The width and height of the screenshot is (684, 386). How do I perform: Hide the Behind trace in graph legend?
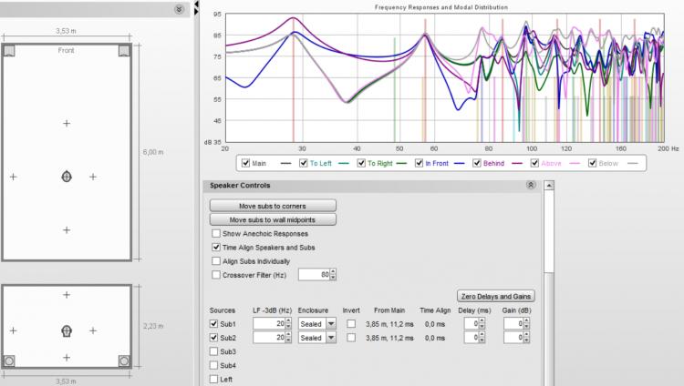pyautogui.click(x=477, y=164)
